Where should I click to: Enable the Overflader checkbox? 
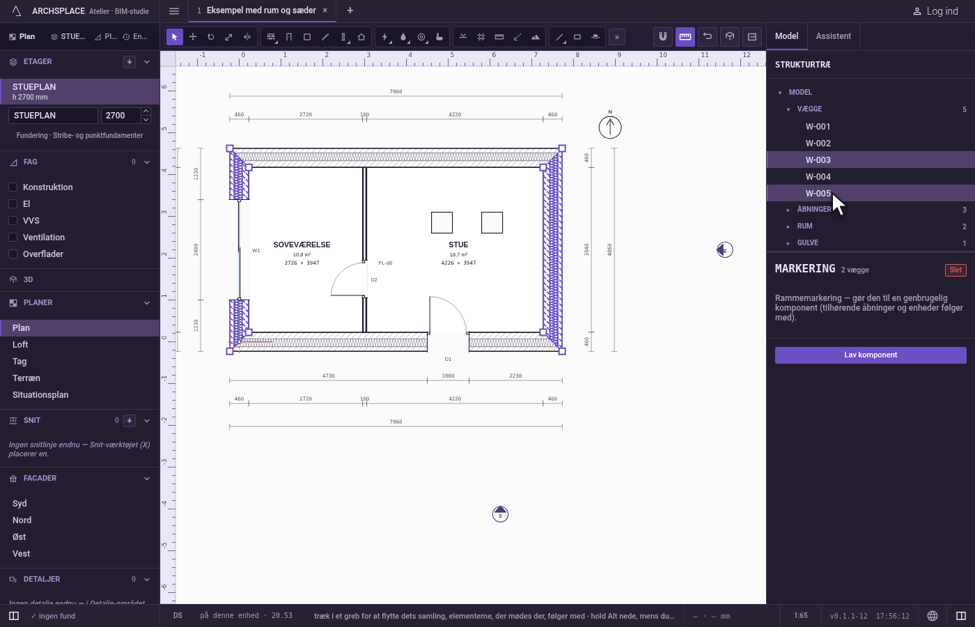pos(13,254)
